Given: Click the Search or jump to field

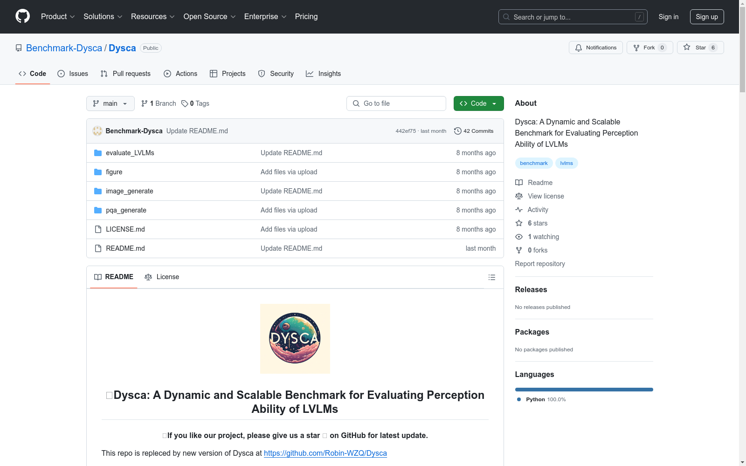Looking at the screenshot, I should [x=573, y=17].
